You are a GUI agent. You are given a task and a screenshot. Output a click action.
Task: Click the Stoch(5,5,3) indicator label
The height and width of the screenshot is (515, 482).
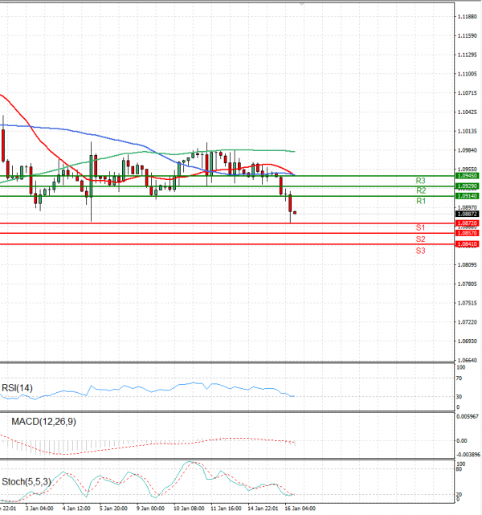tap(27, 482)
